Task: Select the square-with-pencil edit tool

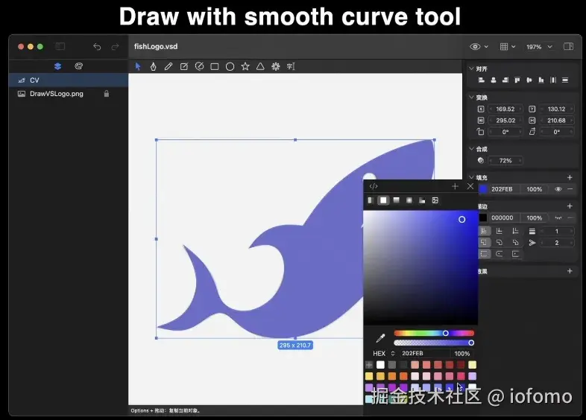Action: [x=184, y=66]
